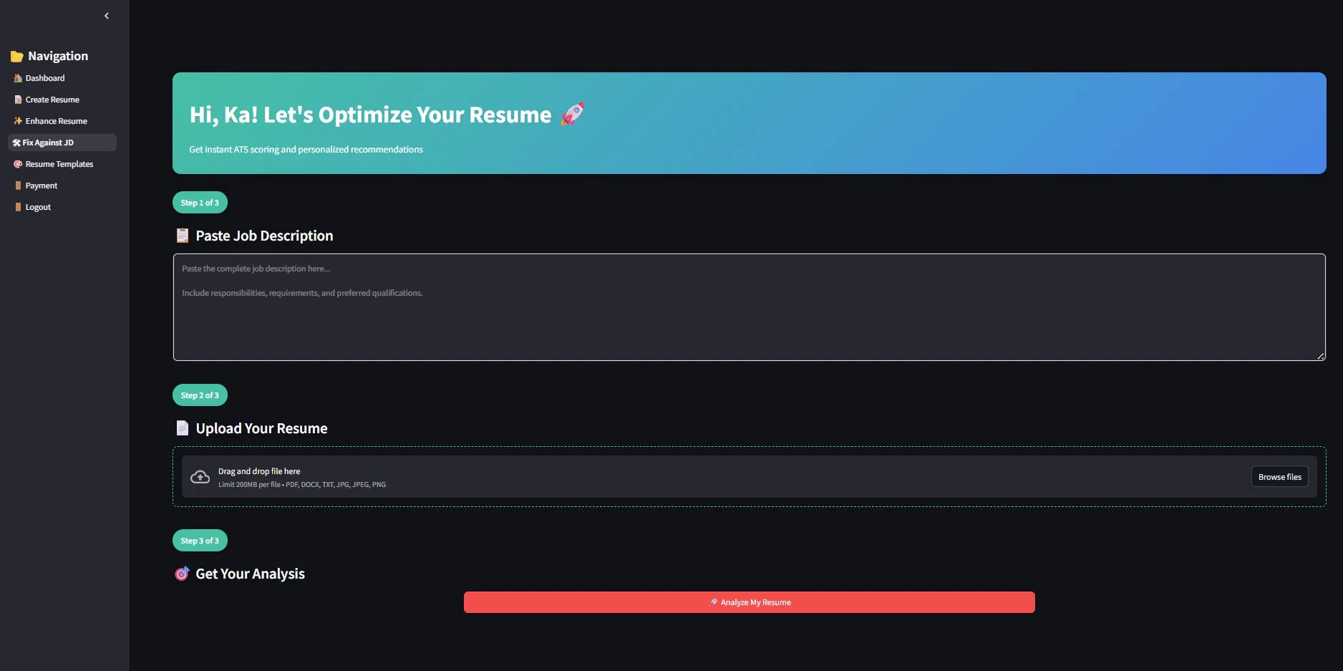Image resolution: width=1343 pixels, height=671 pixels.
Task: Click the rocket icon in the banner
Action: click(572, 114)
